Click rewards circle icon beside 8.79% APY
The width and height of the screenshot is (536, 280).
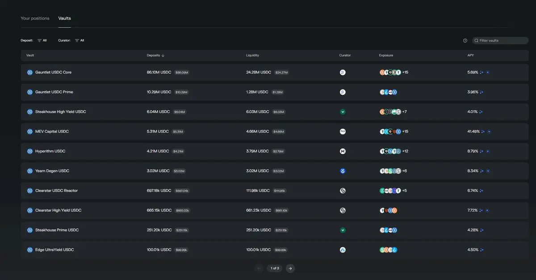tap(488, 151)
